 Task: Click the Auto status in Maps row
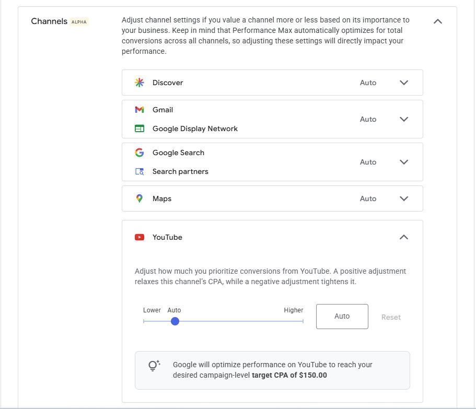[368, 198]
